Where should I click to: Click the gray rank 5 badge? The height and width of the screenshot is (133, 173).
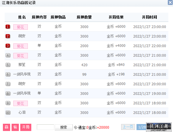(x=8, y=65)
